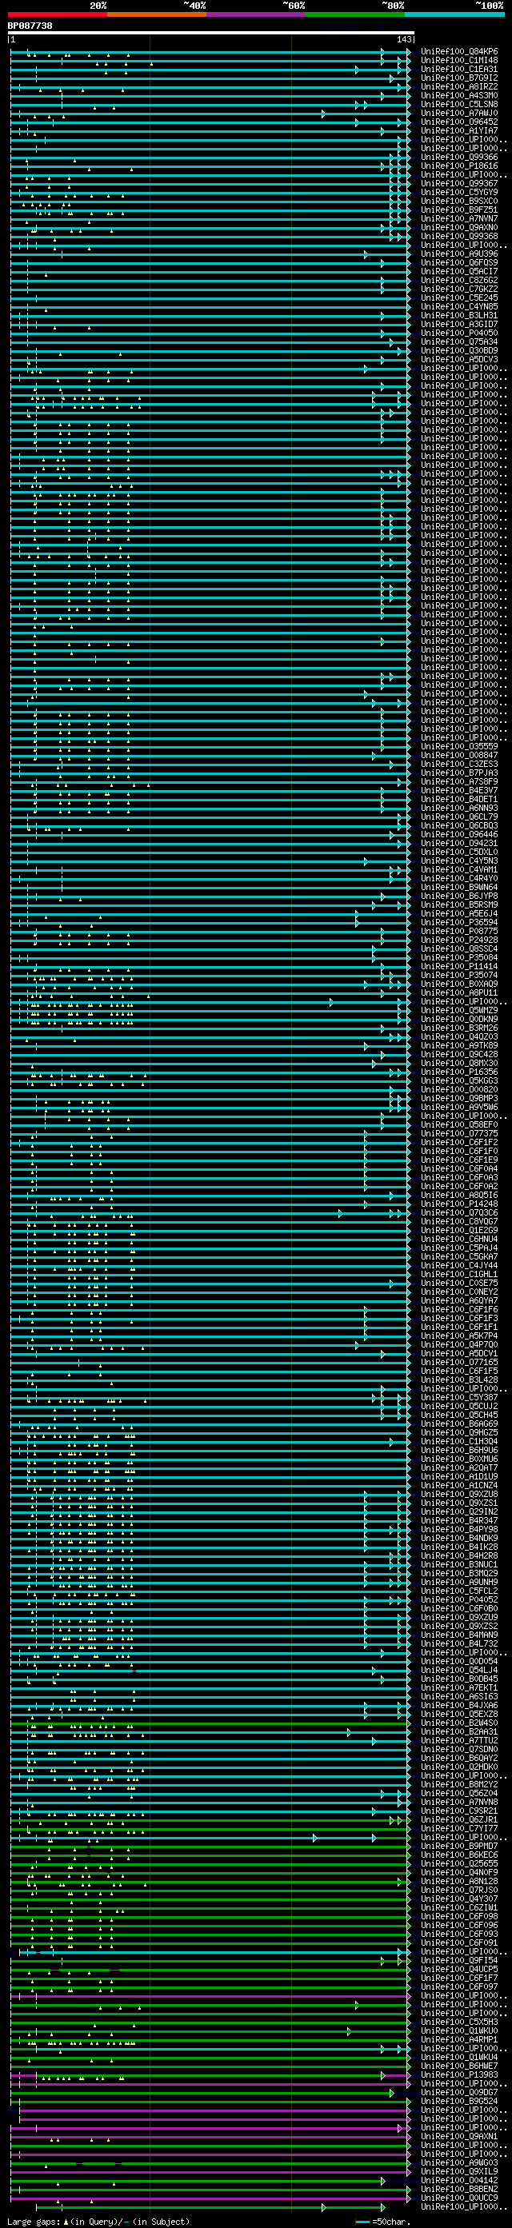Click hit UniRef100_B3RM26

[459, 1028]
